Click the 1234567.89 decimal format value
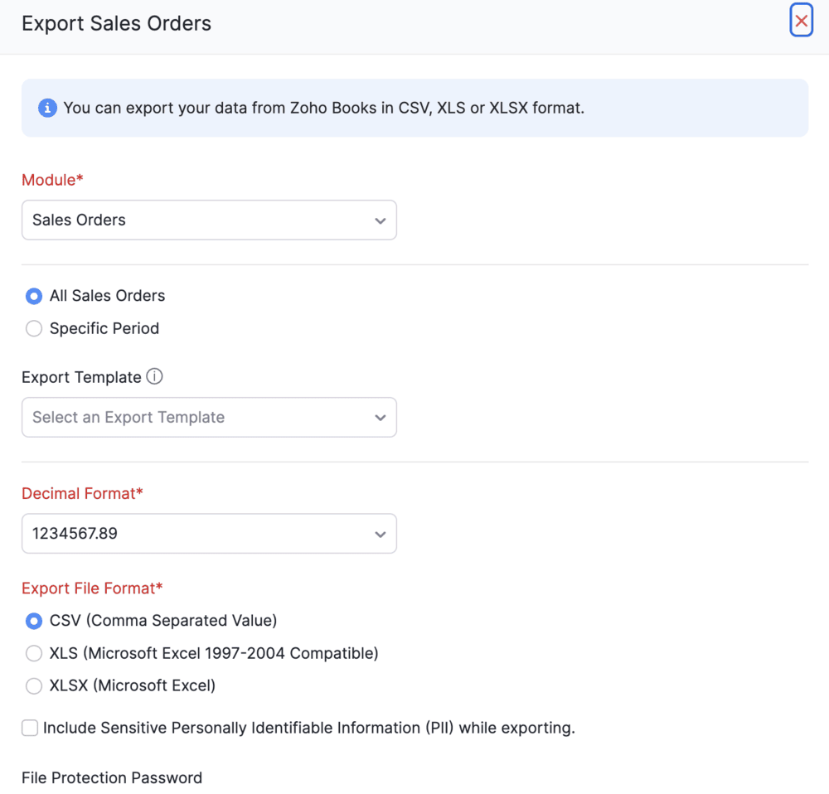Screen dimensions: 829x794 click(75, 534)
